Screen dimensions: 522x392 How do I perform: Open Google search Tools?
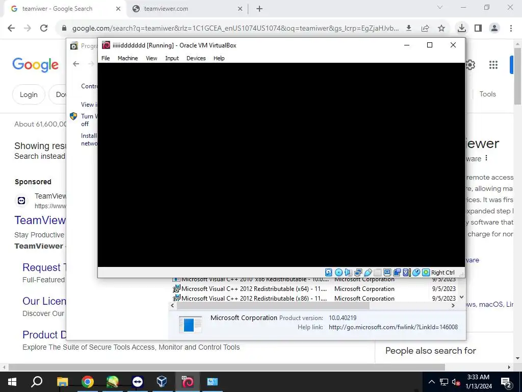(x=488, y=94)
